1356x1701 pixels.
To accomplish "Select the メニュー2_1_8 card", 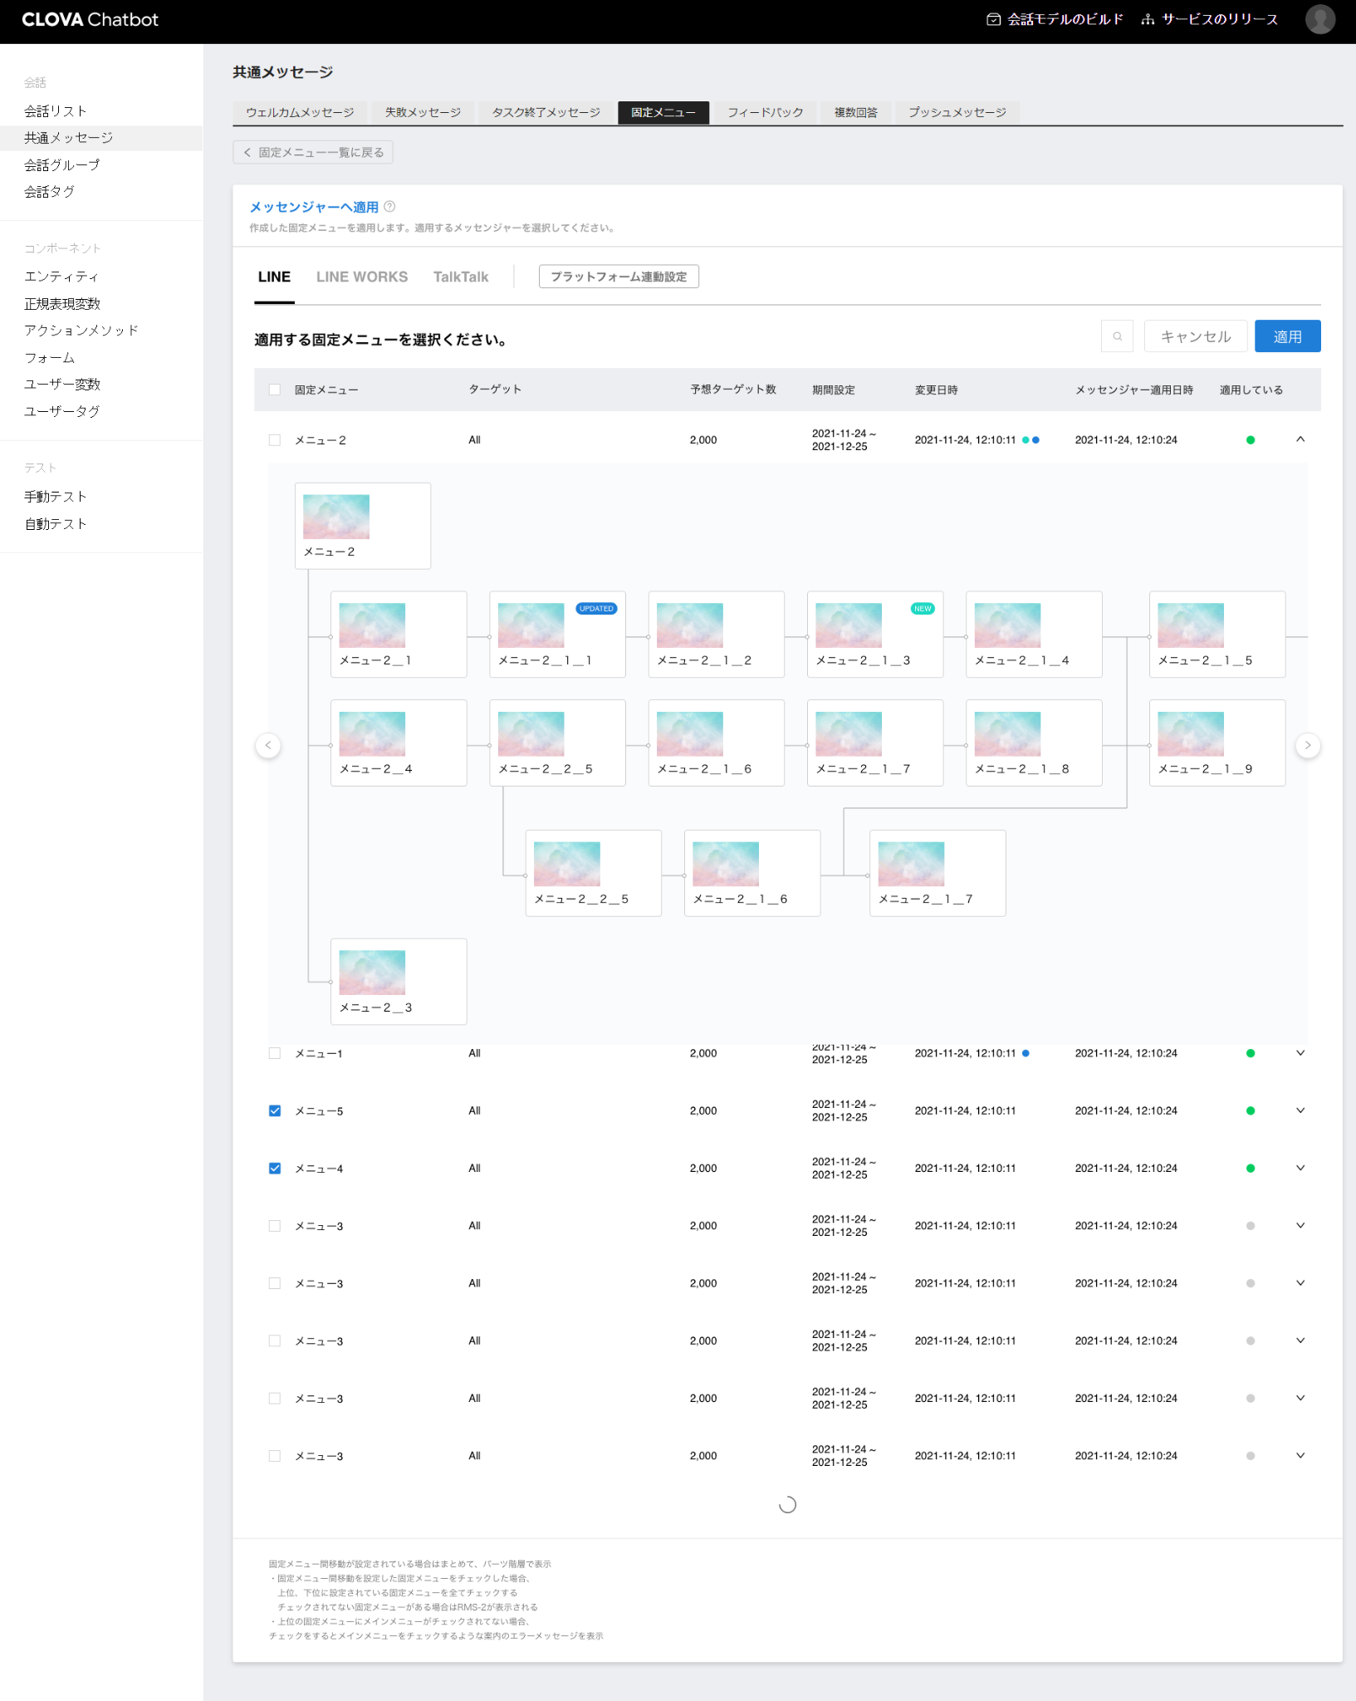I will click(x=1034, y=743).
